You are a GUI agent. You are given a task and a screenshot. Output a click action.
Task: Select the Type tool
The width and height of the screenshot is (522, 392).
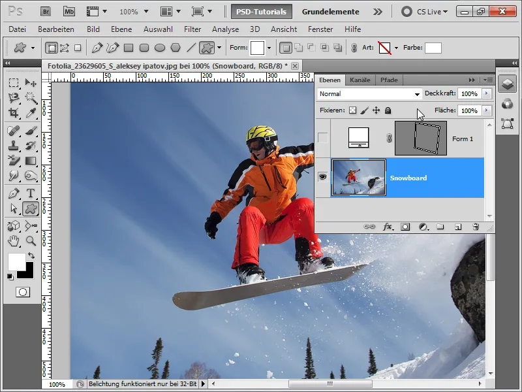[x=31, y=193]
